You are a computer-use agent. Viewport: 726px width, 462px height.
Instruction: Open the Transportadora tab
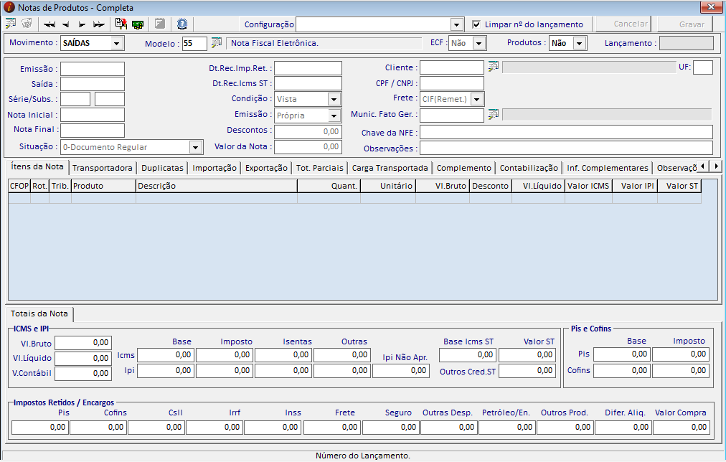coord(103,168)
